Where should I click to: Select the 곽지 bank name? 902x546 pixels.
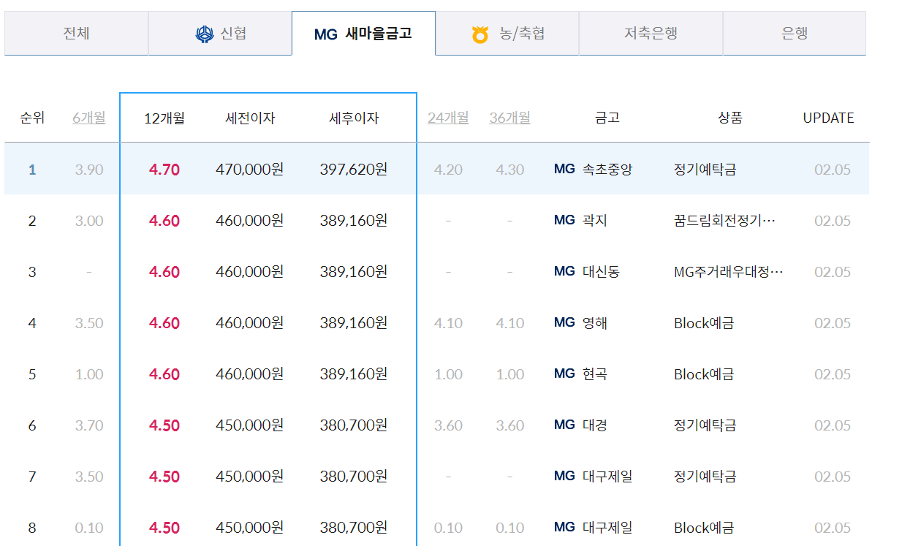[595, 221]
